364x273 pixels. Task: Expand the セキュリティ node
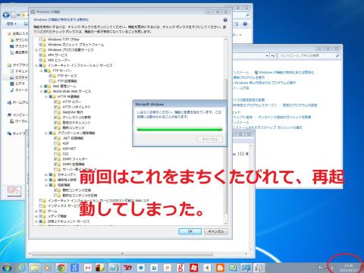coord(46,174)
